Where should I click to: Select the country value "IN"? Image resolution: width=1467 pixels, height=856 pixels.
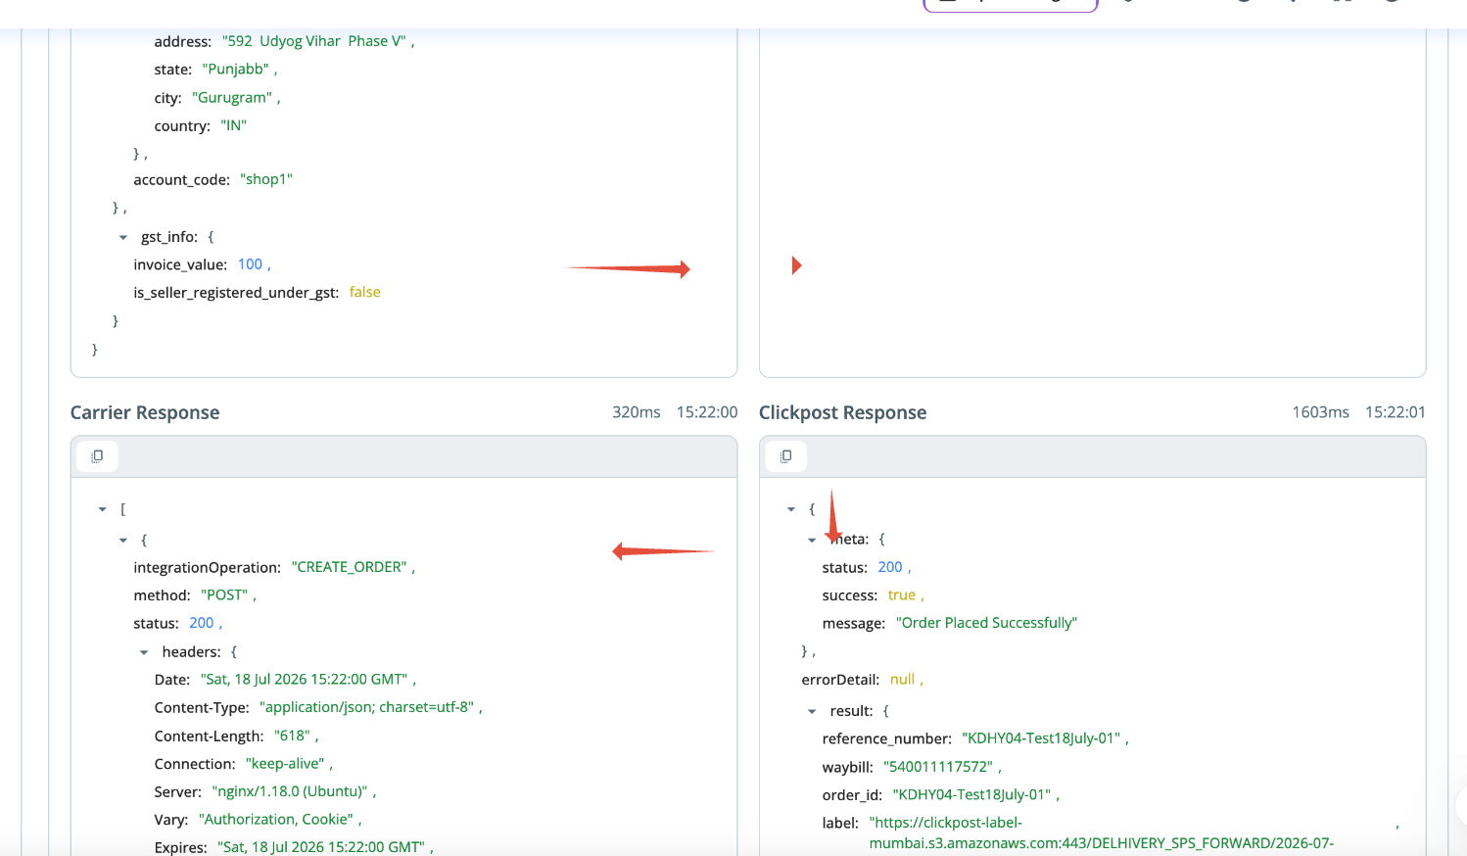click(233, 125)
